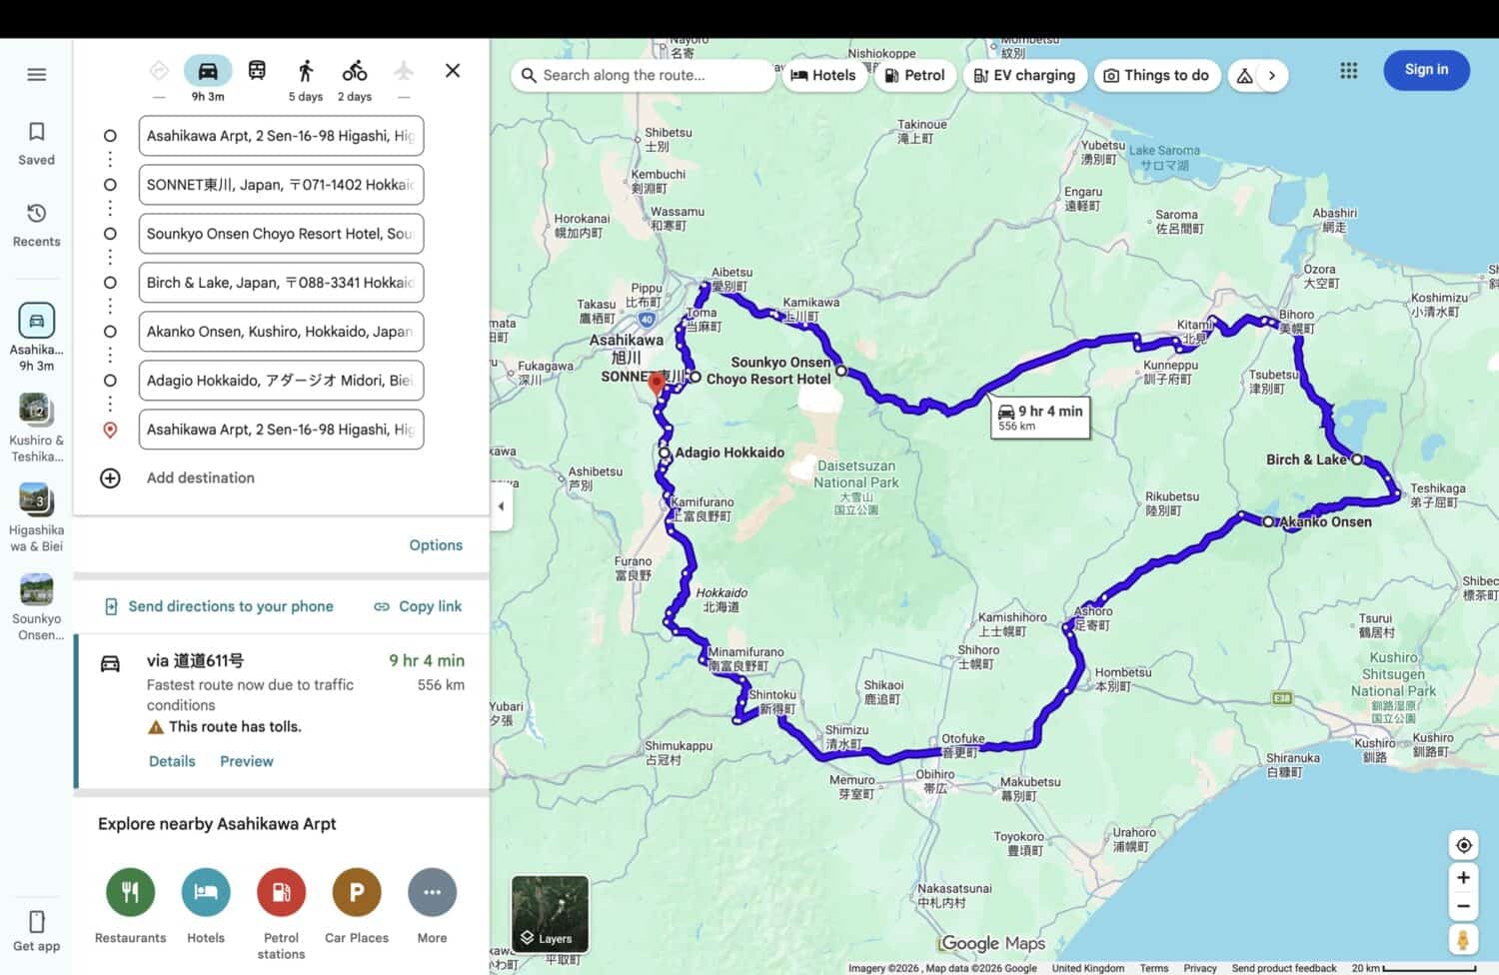Screen dimensions: 1499x975
Task: Explore nearby Petrol stations in left panel
Action: click(282, 892)
